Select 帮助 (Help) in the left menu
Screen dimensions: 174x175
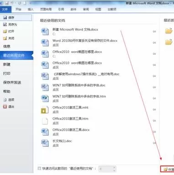pos(7,91)
